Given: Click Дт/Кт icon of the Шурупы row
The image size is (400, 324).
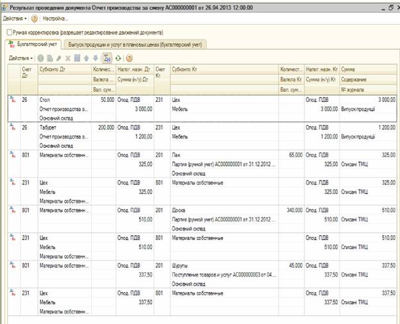Looking at the screenshot, I should pos(12,264).
